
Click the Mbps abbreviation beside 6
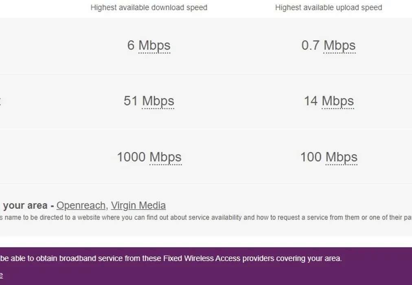point(154,46)
